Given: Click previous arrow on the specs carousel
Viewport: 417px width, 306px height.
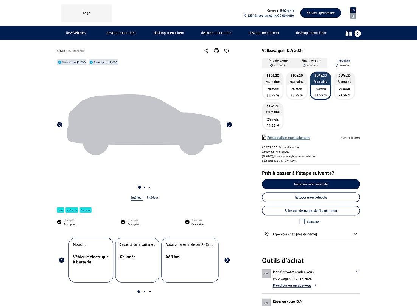Looking at the screenshot, I should tap(61, 260).
